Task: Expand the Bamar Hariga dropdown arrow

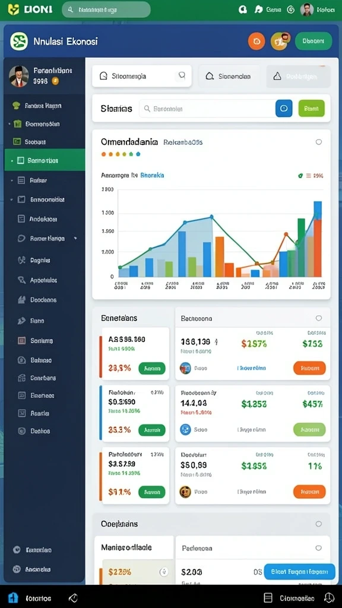Action: [x=75, y=239]
